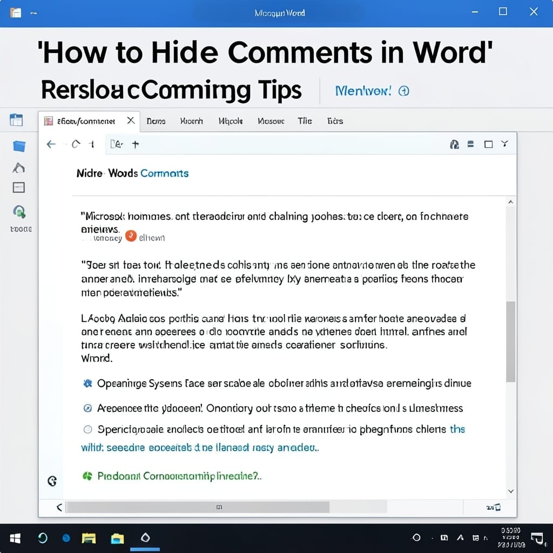Click the taskbar clock and date

[511, 538]
